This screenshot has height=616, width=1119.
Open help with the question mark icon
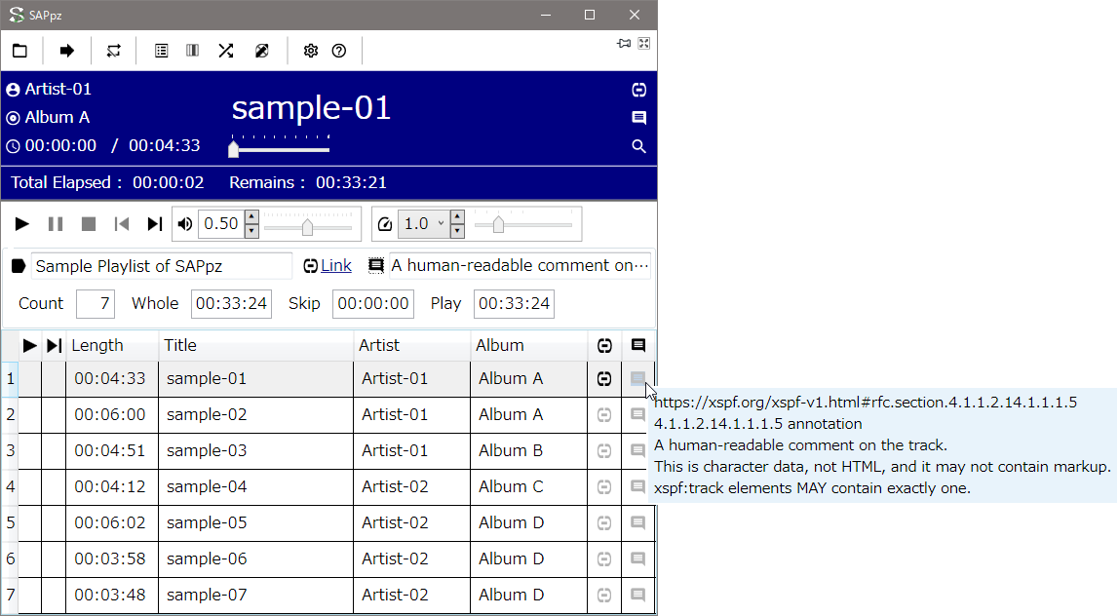[339, 51]
